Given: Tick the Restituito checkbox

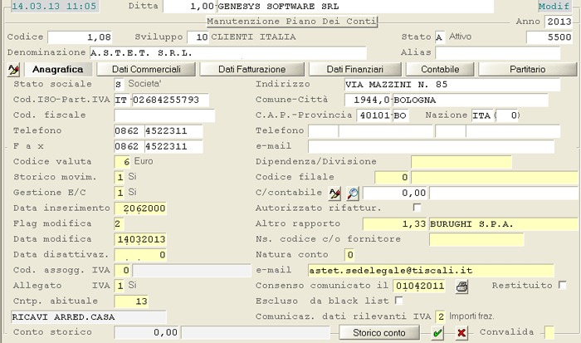Looking at the screenshot, I should pyautogui.click(x=563, y=286).
